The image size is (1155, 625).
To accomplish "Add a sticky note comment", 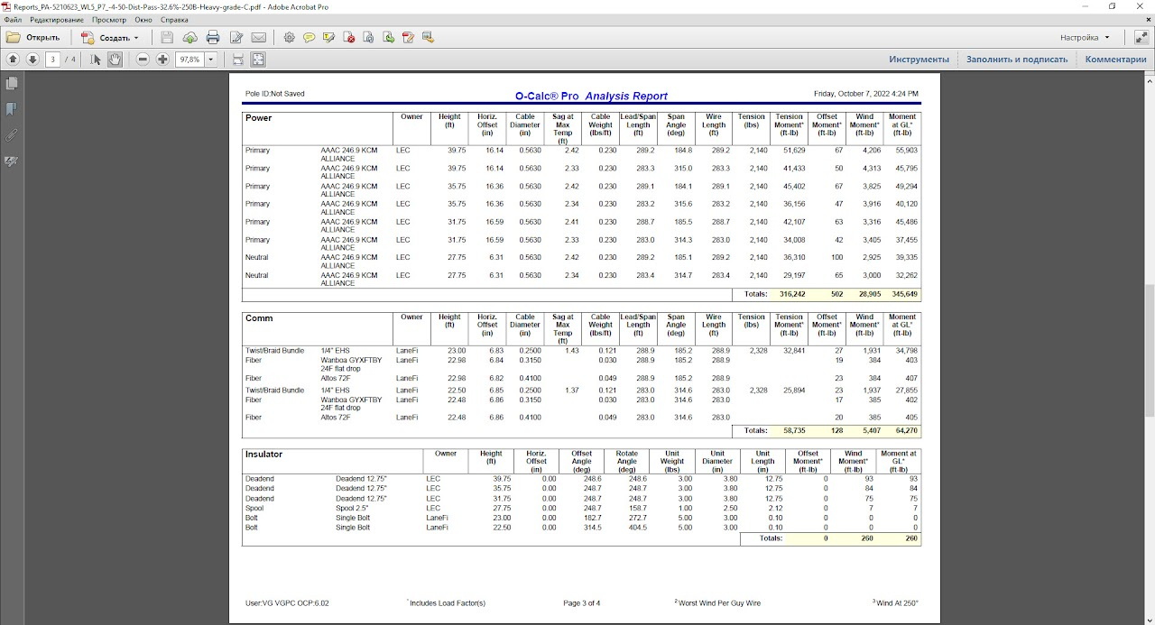I will coord(310,37).
